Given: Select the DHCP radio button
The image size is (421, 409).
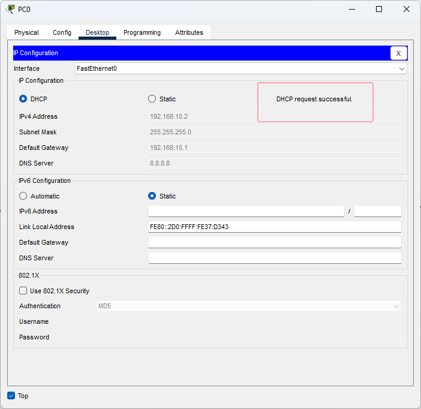Looking at the screenshot, I should tap(23, 99).
